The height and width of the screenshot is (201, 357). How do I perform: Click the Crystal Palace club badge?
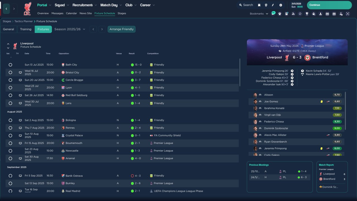coord(63,135)
